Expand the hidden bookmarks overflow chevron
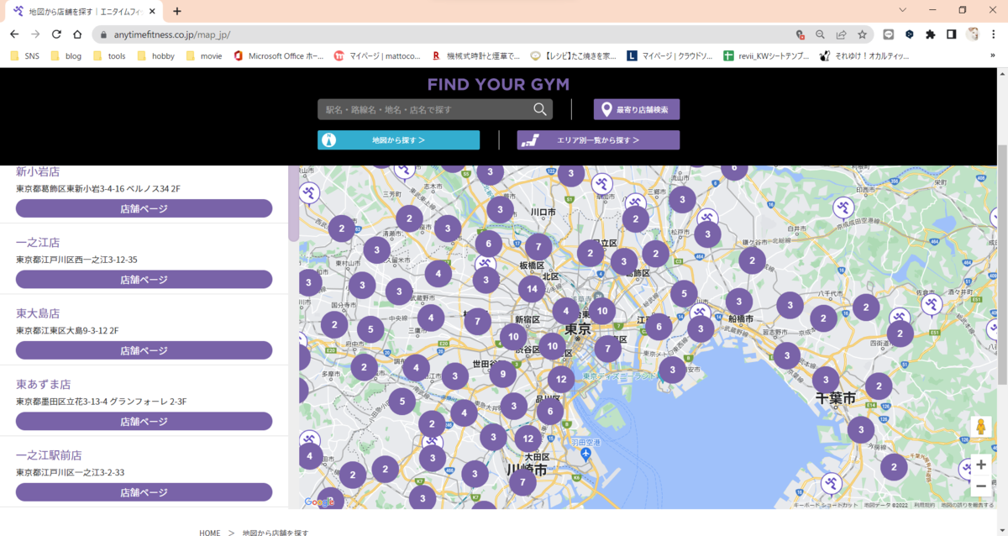The width and height of the screenshot is (1008, 536). 993,56
